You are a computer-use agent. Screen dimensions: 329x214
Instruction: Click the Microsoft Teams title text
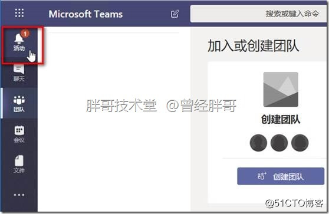[85, 14]
